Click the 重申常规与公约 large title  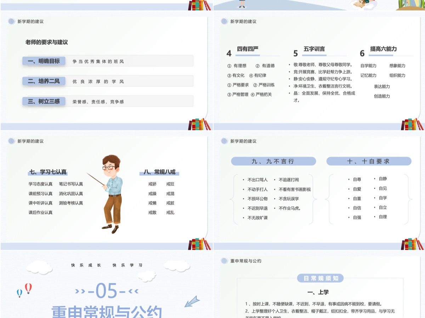[x=107, y=311]
